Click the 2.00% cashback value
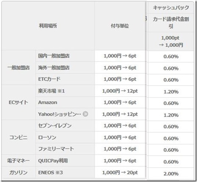The image size is (197, 182). tap(171, 174)
